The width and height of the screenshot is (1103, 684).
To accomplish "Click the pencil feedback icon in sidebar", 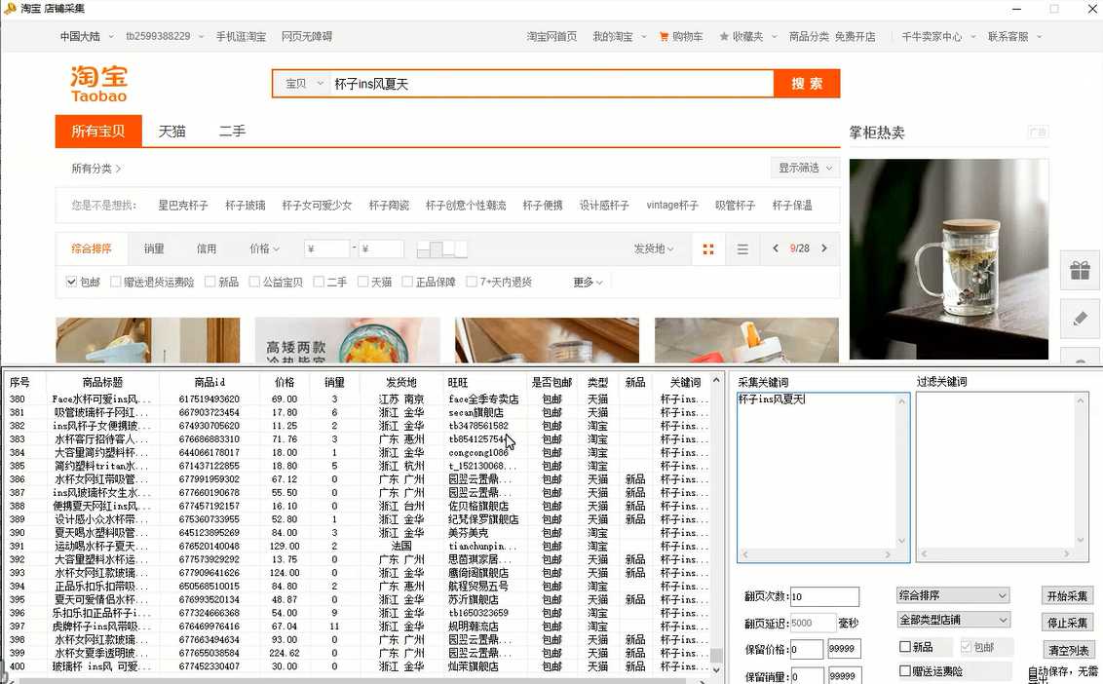I will tap(1080, 319).
